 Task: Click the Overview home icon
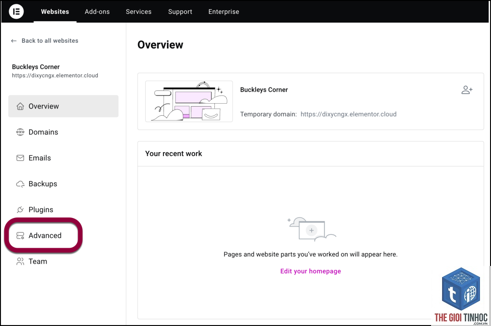click(x=20, y=106)
